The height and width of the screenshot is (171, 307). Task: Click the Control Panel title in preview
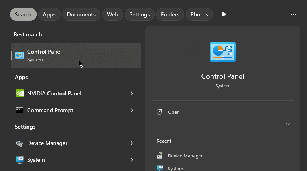(x=223, y=76)
